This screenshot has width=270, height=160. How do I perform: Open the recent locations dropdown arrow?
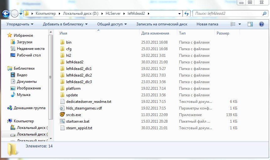point(21,13)
